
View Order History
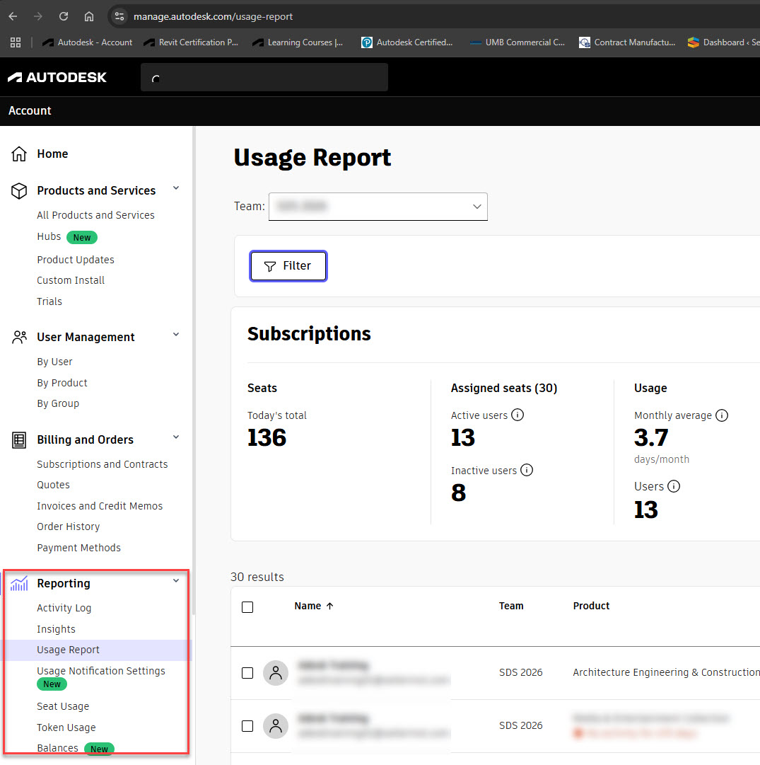pyautogui.click(x=69, y=527)
